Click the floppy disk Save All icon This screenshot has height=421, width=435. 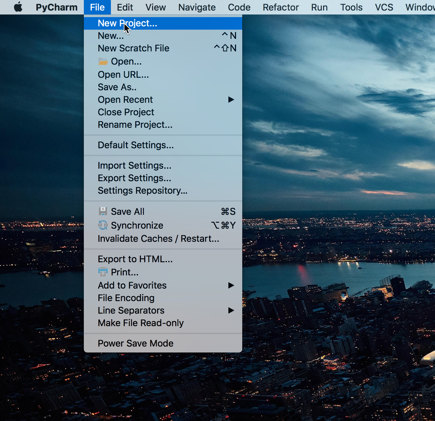pyautogui.click(x=103, y=211)
